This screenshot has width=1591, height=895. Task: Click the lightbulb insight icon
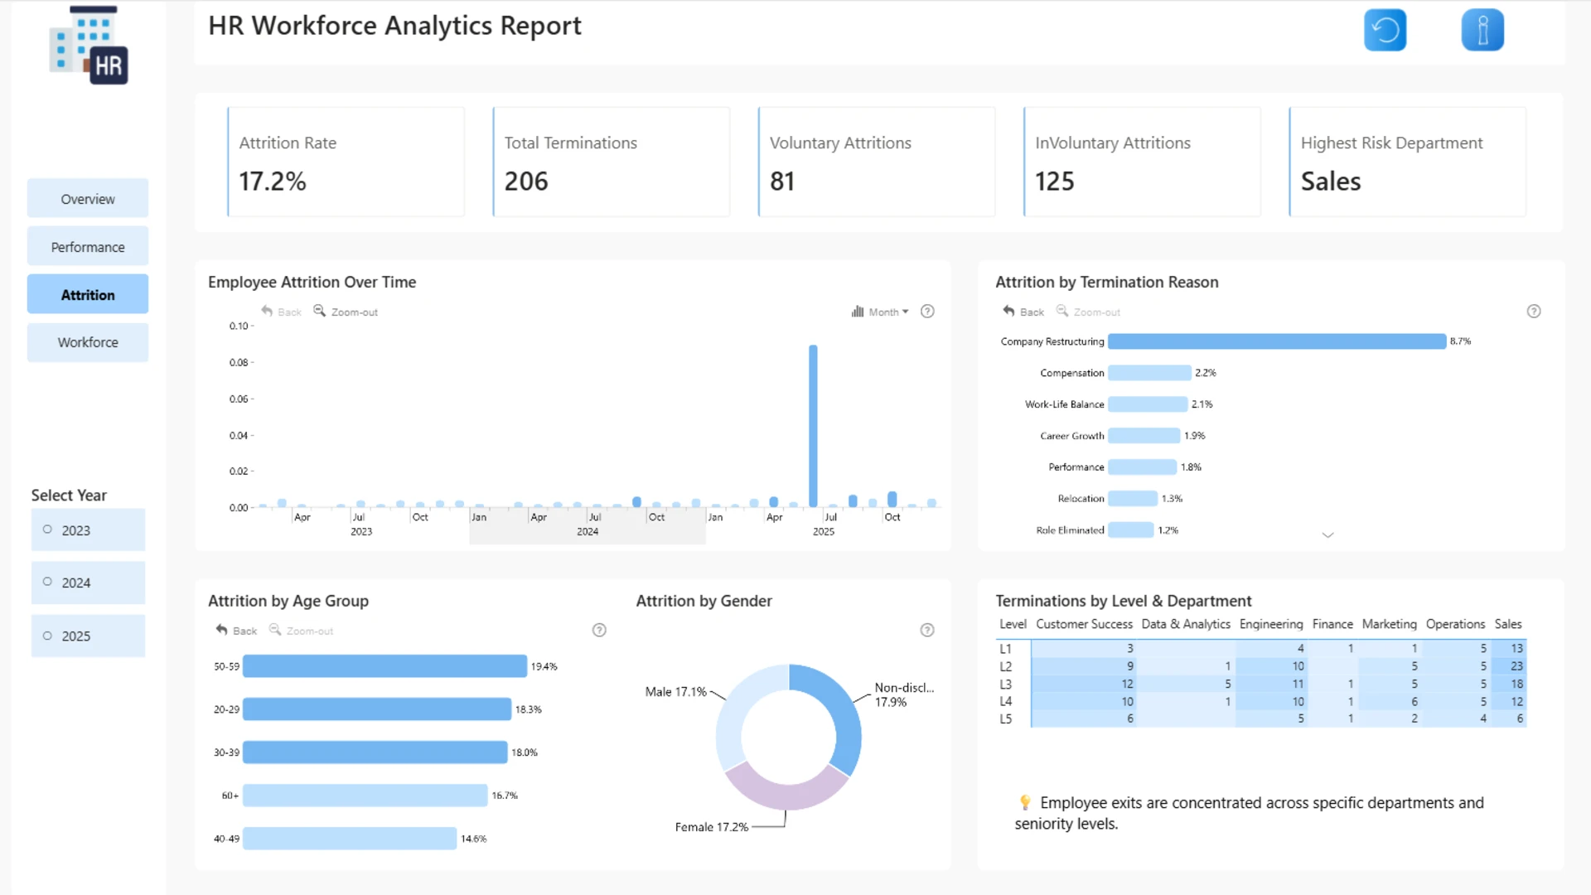click(x=1025, y=802)
